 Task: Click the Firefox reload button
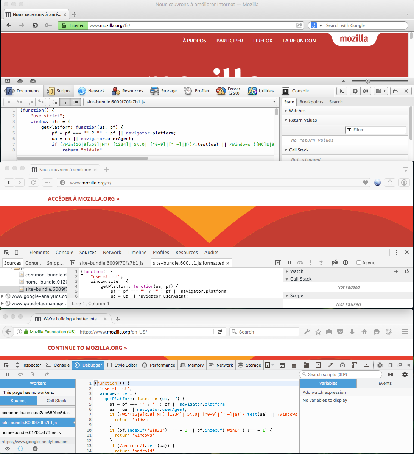click(x=219, y=332)
